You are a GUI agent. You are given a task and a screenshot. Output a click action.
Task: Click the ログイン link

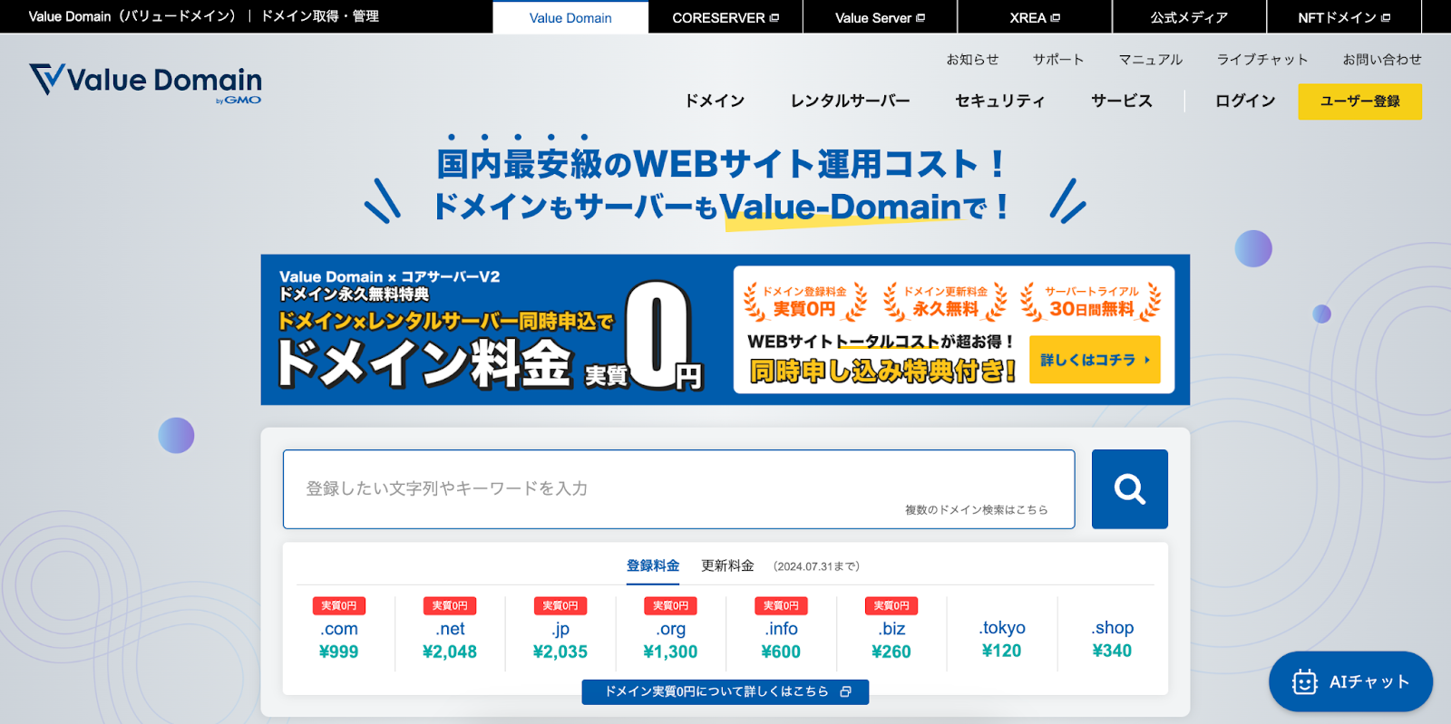tap(1245, 101)
